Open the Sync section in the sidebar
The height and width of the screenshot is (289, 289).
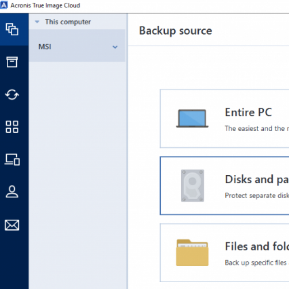tap(12, 94)
